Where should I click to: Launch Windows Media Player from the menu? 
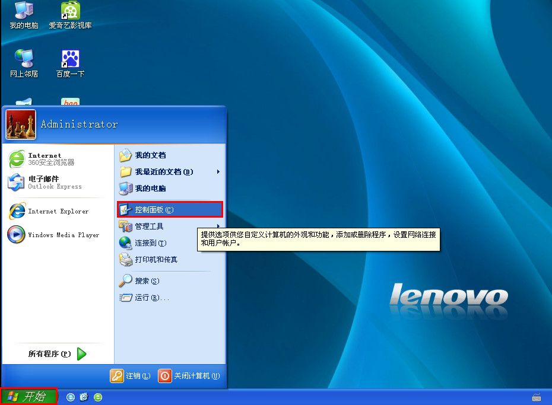tap(58, 235)
